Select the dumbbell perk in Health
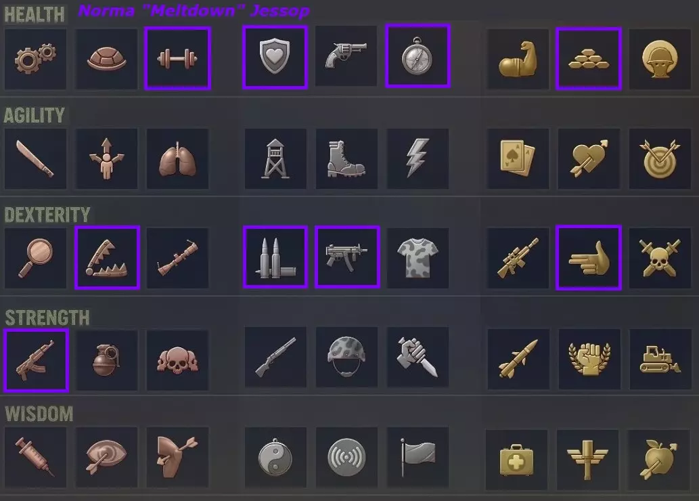Image resolution: width=699 pixels, height=501 pixels. pyautogui.click(x=177, y=58)
